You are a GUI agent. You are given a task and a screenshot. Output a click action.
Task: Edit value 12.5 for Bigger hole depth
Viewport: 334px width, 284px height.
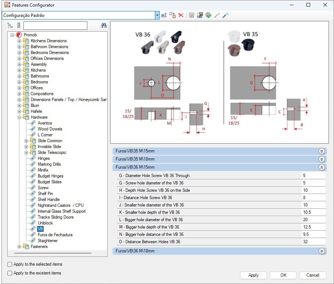(313, 227)
